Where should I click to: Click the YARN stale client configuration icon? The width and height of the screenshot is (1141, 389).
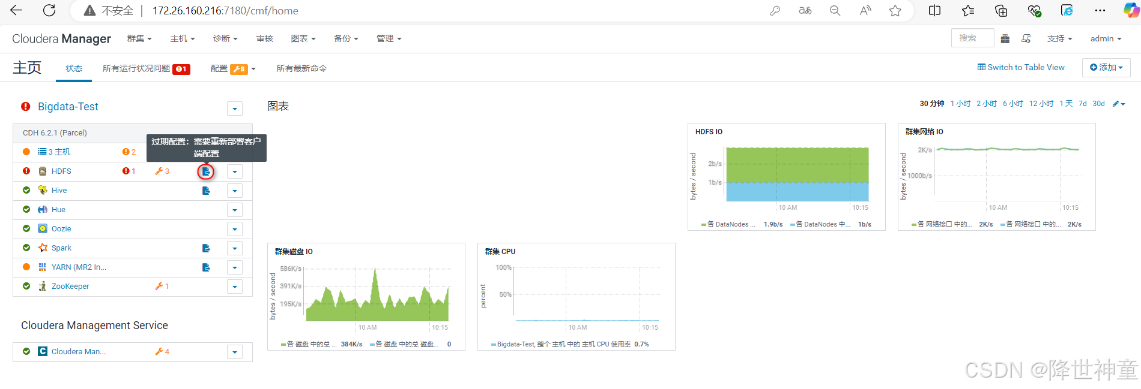206,267
